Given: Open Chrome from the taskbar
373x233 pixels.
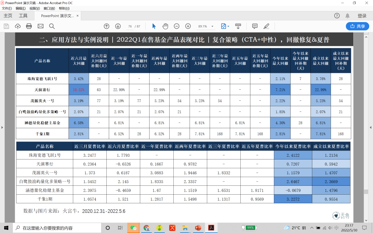Looking at the screenshot, I should click(146, 228).
